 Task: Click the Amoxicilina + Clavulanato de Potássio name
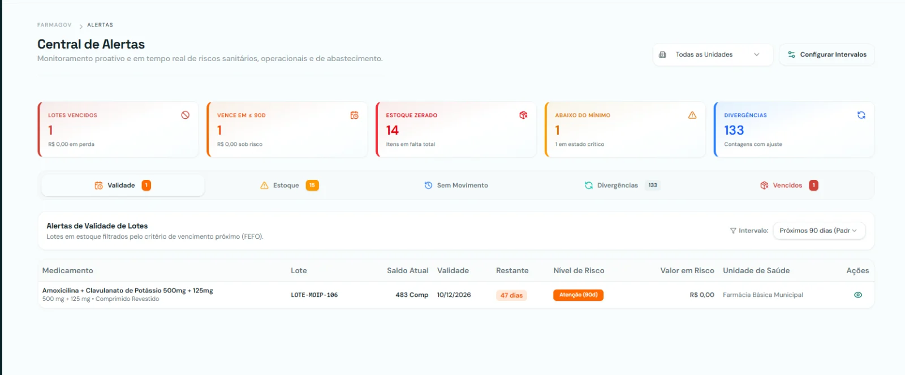[x=128, y=291]
